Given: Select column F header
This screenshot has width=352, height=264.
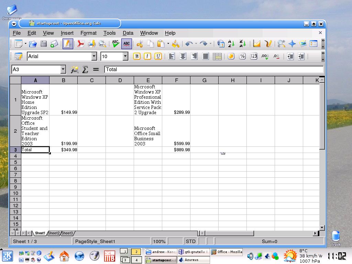Looking at the screenshot, I should [x=176, y=80].
